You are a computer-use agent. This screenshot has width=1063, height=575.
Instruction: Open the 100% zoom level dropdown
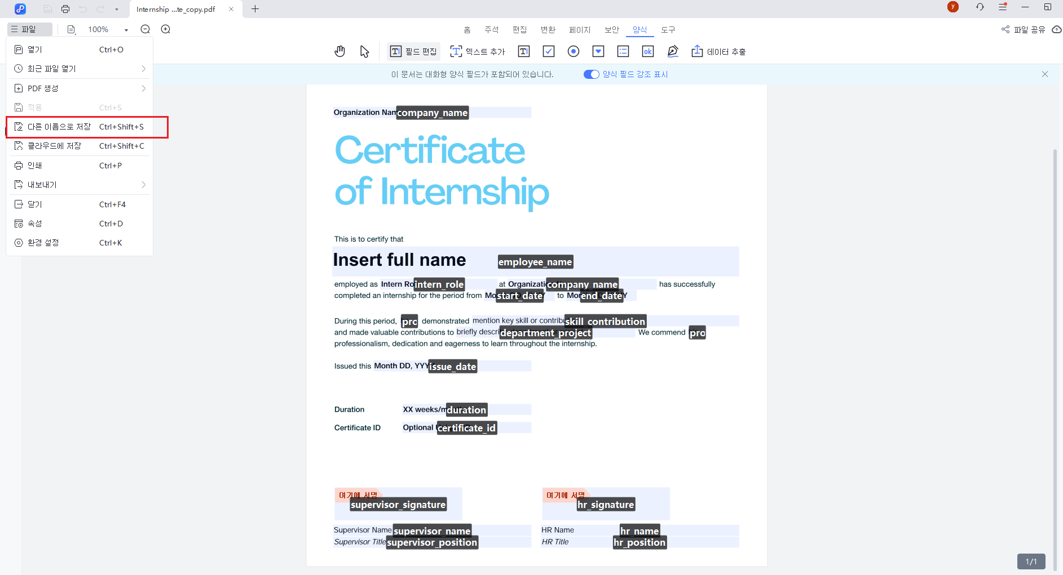tap(126, 30)
